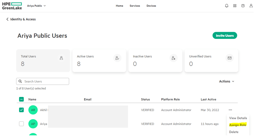Click the Unverified Users envelope icon
This screenshot has width=256, height=138.
229,58
